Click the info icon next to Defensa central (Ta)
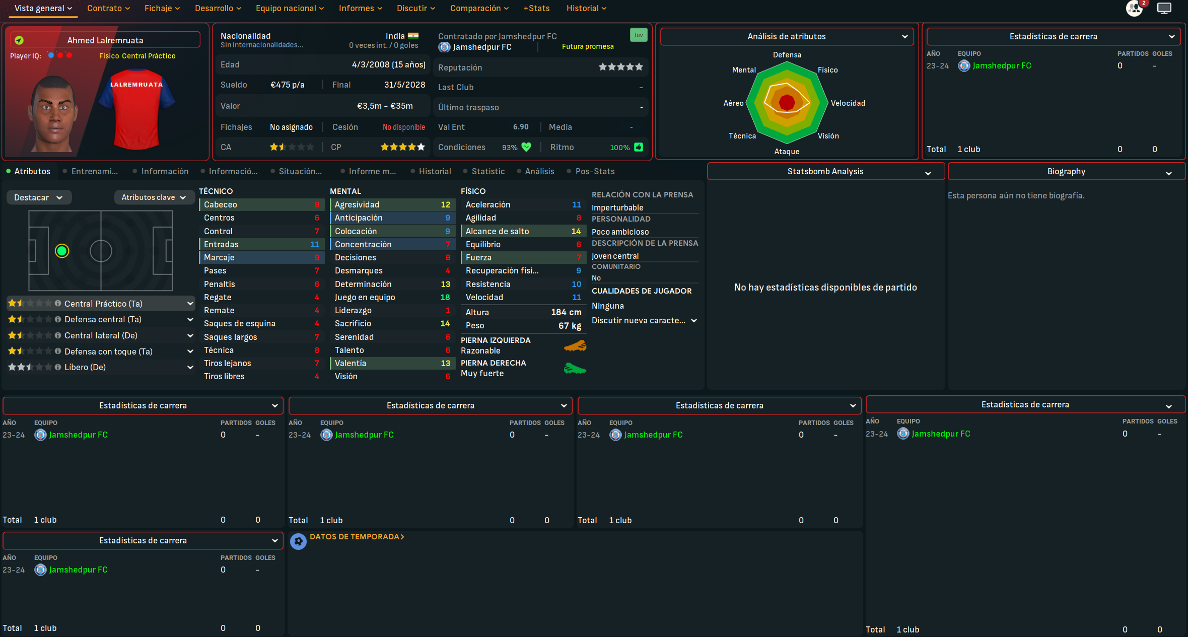Viewport: 1188px width, 637px height. click(58, 319)
